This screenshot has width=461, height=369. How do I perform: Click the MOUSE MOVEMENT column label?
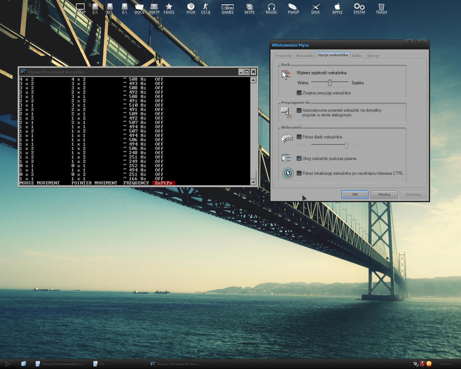[40, 183]
